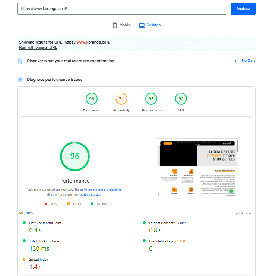The height and width of the screenshot is (276, 257).
Task: Focus the URL input field
Action: [x=122, y=9]
